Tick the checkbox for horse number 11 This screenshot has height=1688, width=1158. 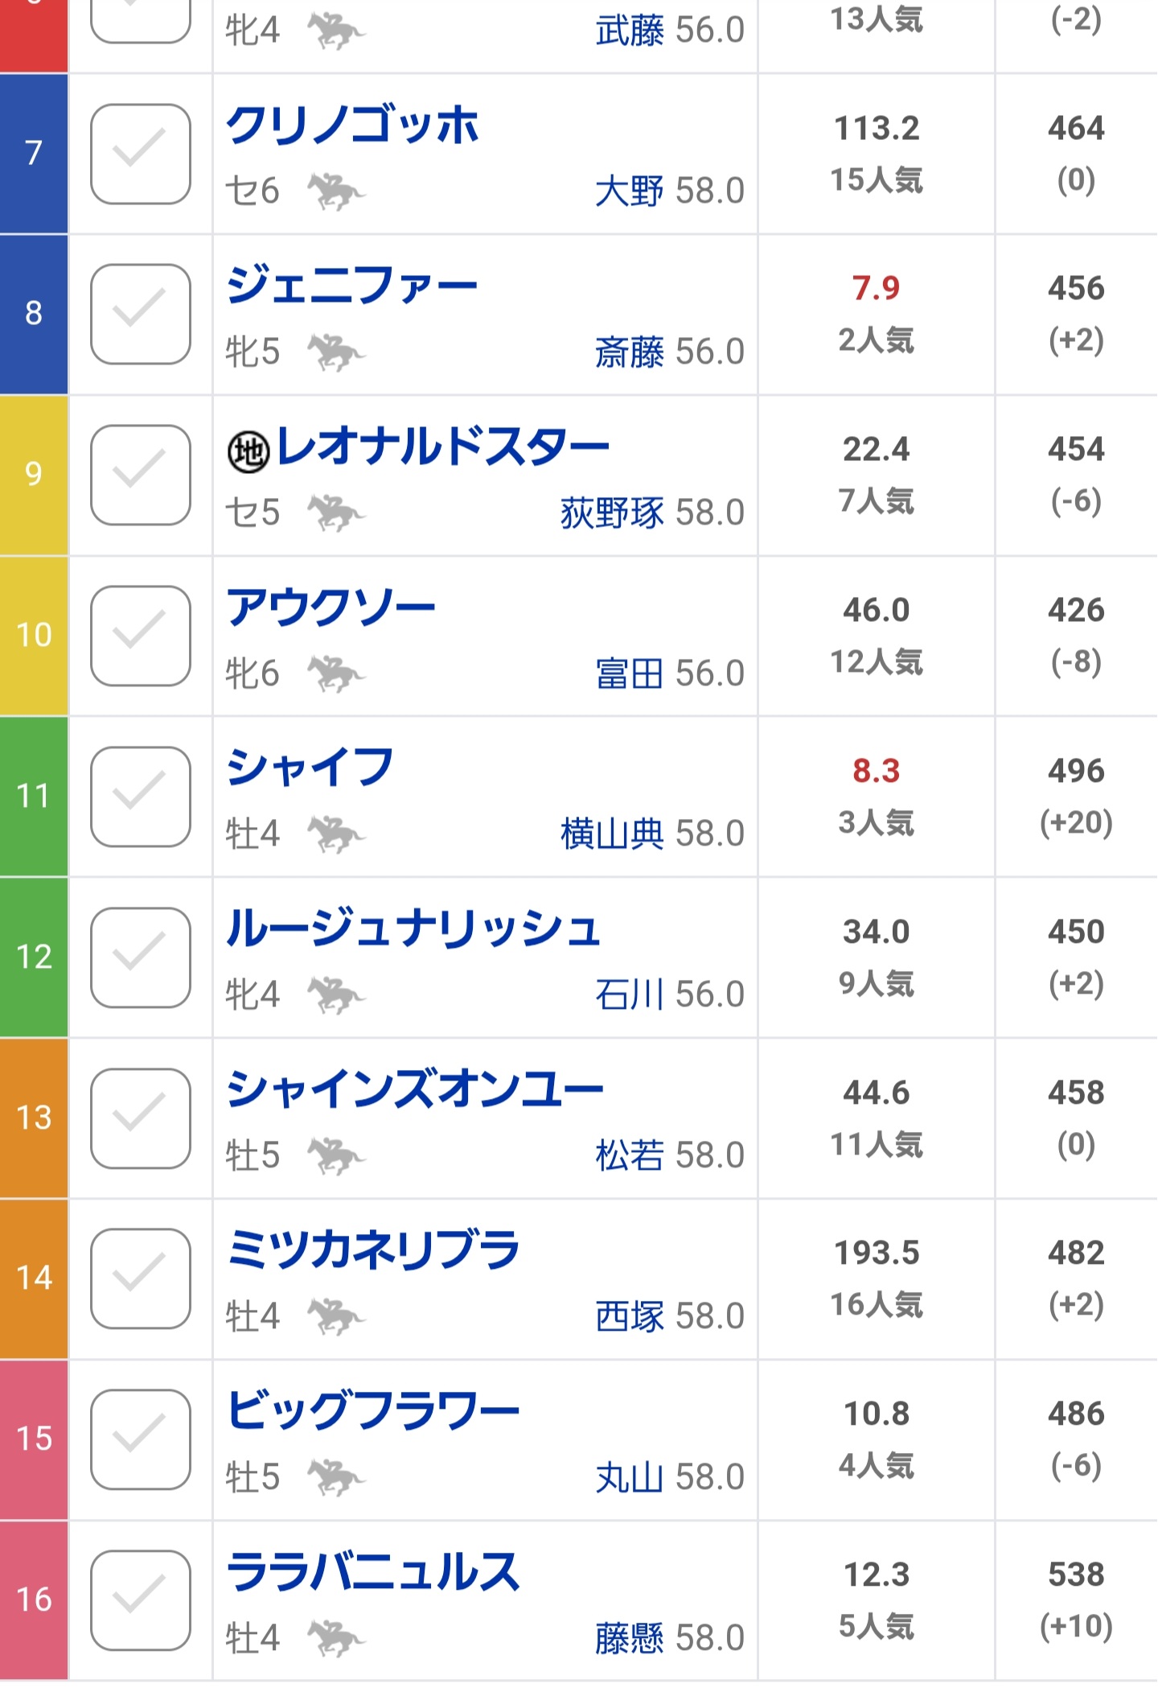(141, 797)
